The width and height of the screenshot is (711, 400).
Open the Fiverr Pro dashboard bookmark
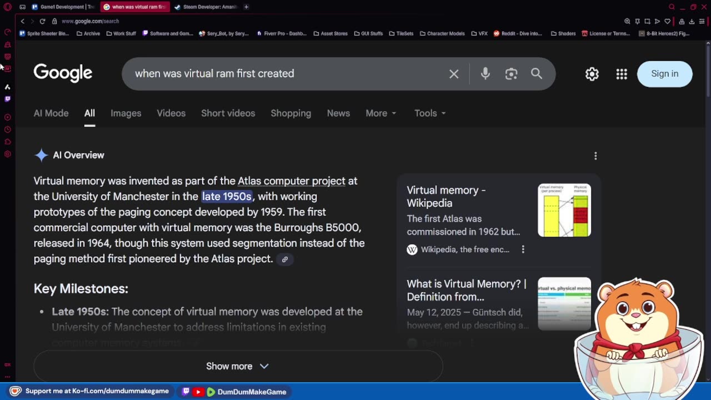click(x=282, y=33)
